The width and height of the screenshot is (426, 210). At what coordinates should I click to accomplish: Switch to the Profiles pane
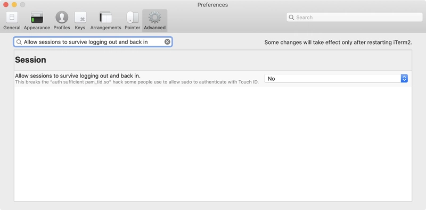click(x=62, y=21)
